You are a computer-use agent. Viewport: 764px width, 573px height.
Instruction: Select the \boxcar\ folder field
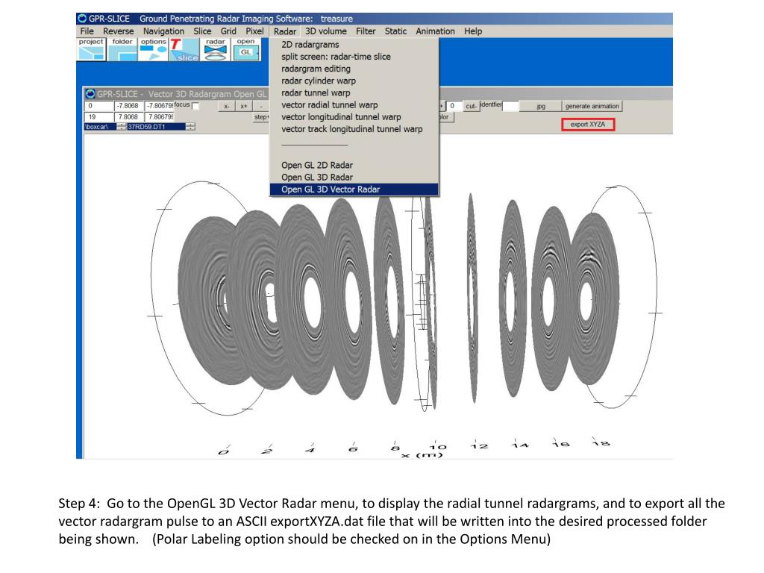101,127
